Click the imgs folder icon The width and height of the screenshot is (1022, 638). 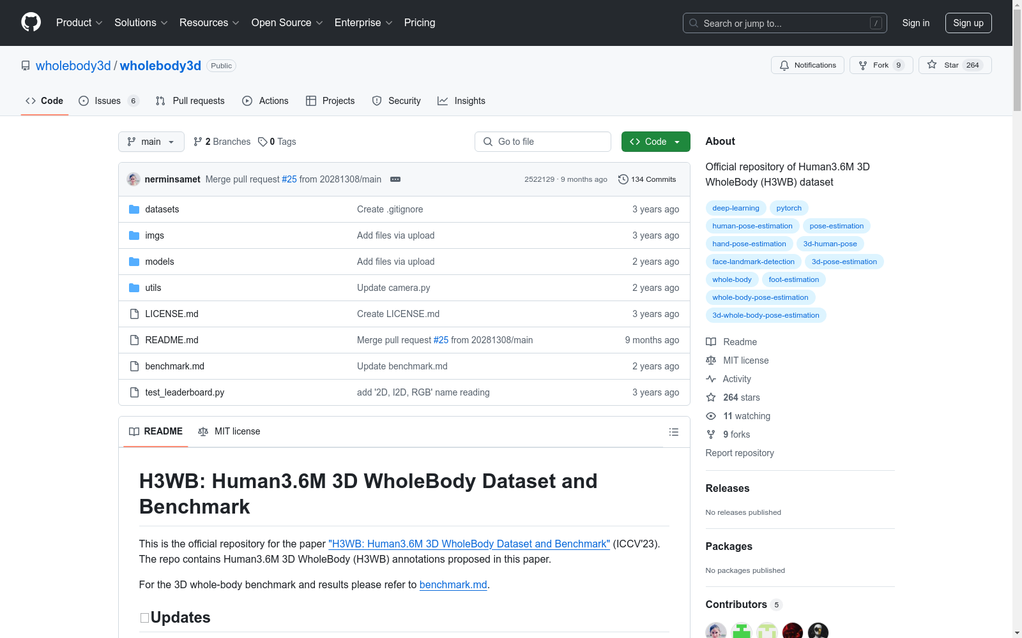tap(134, 235)
